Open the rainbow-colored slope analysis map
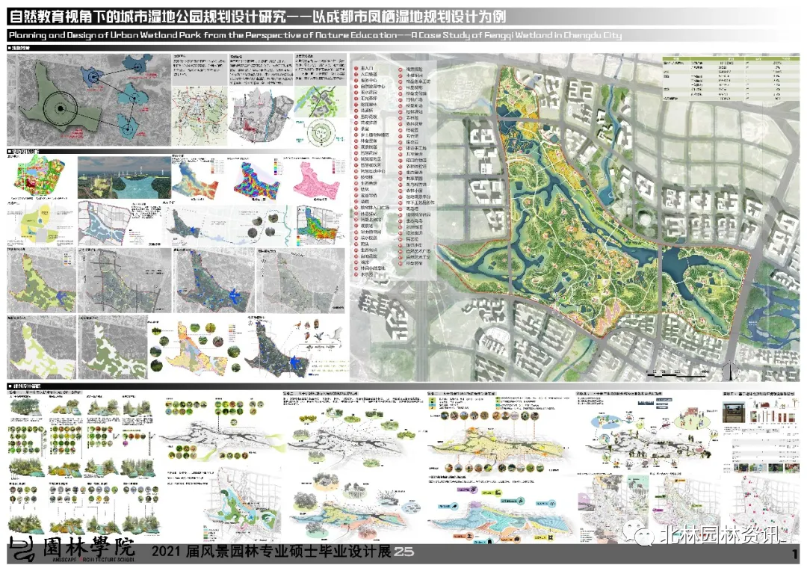 (x=257, y=180)
